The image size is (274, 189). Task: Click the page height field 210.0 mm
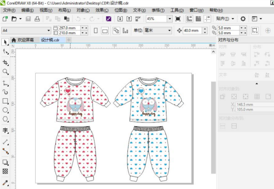(x=69, y=33)
